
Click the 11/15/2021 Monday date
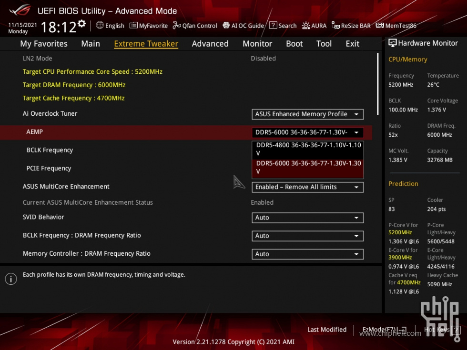point(22,28)
